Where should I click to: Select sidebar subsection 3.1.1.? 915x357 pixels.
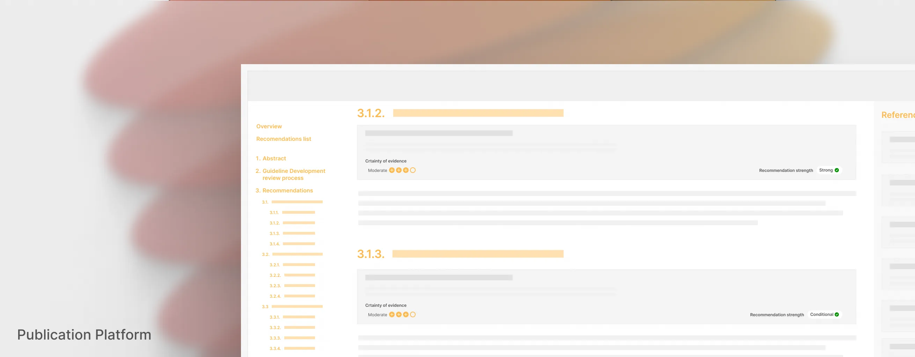click(x=292, y=213)
